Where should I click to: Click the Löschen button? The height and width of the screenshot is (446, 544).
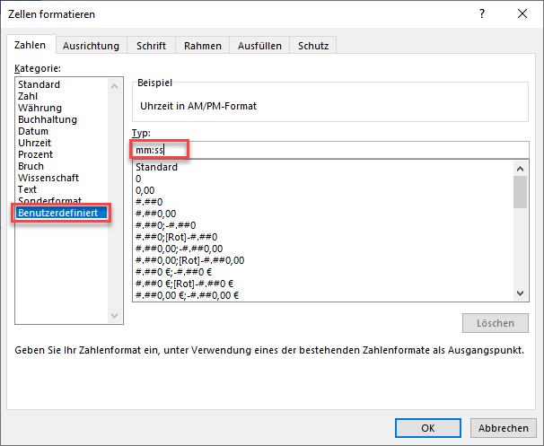[496, 323]
